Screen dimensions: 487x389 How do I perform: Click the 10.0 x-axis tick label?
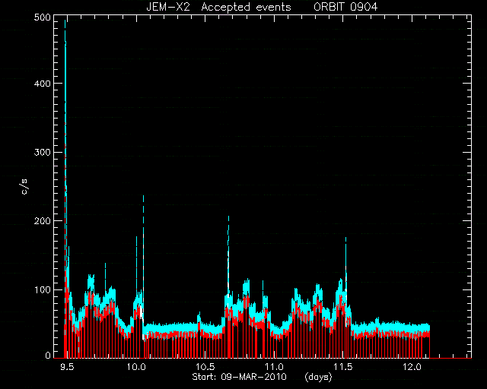[136, 367]
